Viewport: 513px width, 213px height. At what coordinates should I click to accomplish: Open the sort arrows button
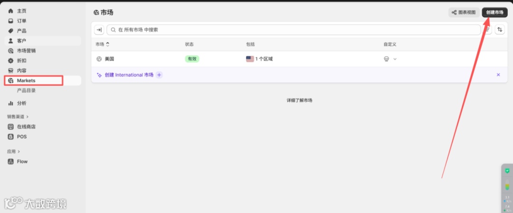coord(500,30)
